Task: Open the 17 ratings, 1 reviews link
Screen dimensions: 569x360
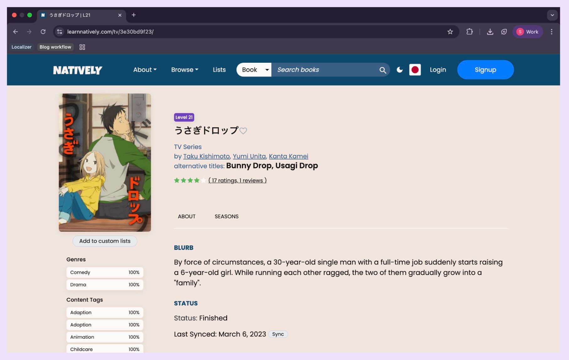Action: point(237,180)
